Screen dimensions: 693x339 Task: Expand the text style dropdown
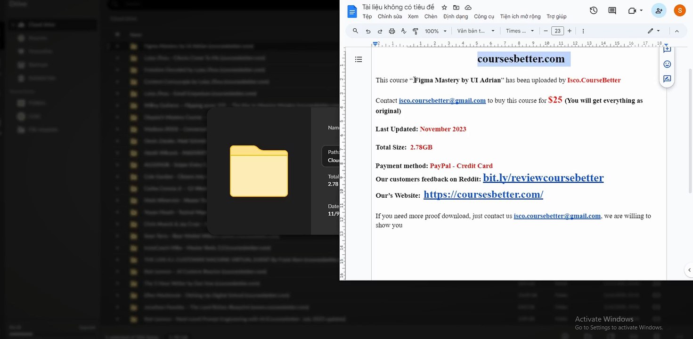tap(476, 31)
